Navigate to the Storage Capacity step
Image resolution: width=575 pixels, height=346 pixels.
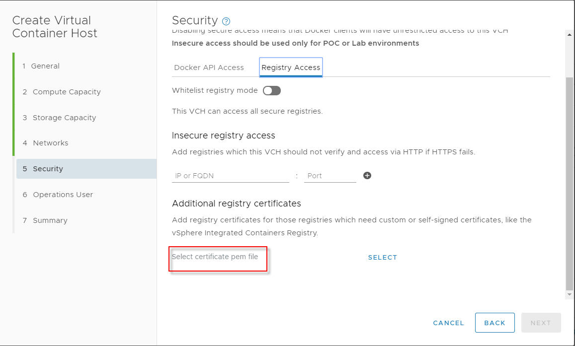64,117
